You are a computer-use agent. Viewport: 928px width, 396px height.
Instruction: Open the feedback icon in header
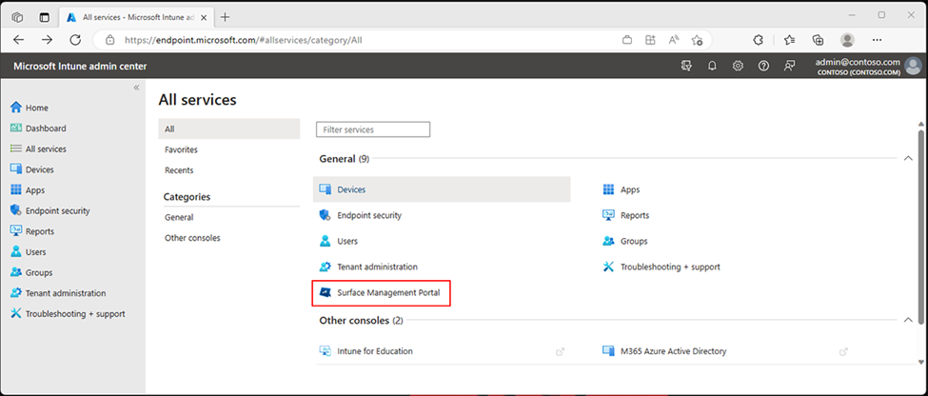(x=789, y=66)
